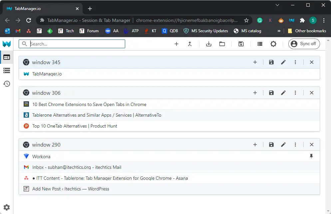Open the Extensions puzzle menu
This screenshot has height=214, width=331.
pos(302,20)
